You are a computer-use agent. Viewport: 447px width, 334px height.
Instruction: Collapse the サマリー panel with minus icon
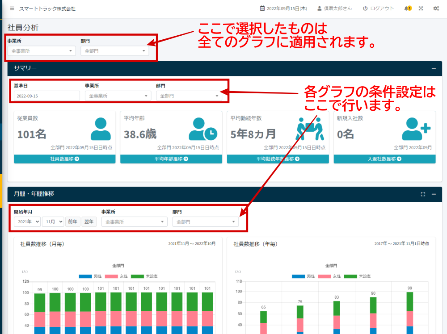(x=434, y=68)
